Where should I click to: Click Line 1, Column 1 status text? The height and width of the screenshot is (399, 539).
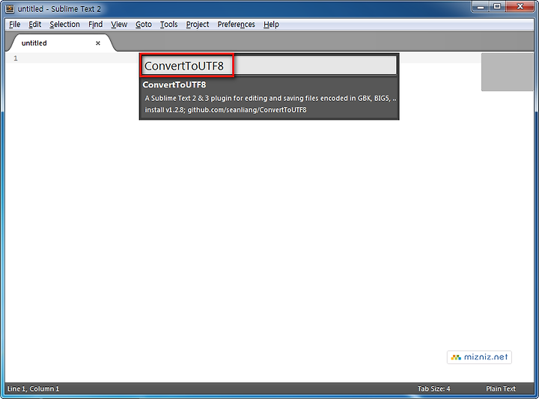coord(33,389)
